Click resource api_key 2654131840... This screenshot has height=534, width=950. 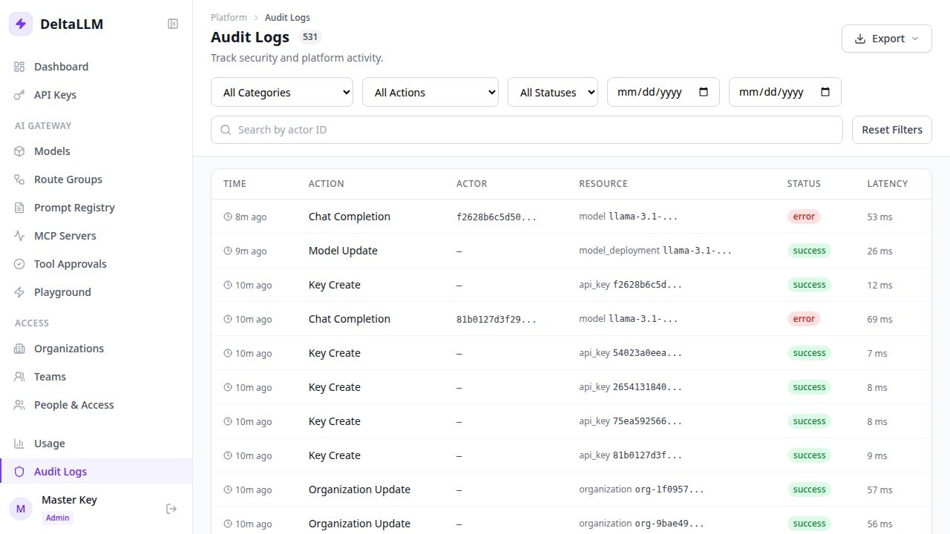tap(630, 387)
